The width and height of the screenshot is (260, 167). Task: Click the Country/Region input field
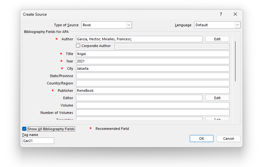pos(153,83)
